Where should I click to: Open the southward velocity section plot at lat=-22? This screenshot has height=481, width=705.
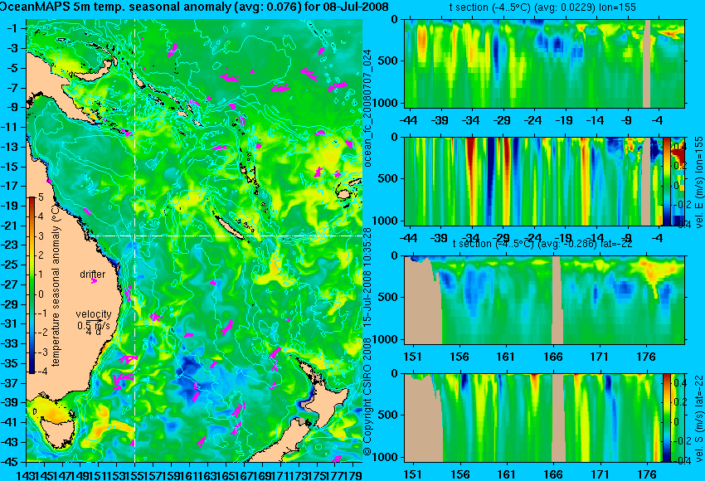544,418
